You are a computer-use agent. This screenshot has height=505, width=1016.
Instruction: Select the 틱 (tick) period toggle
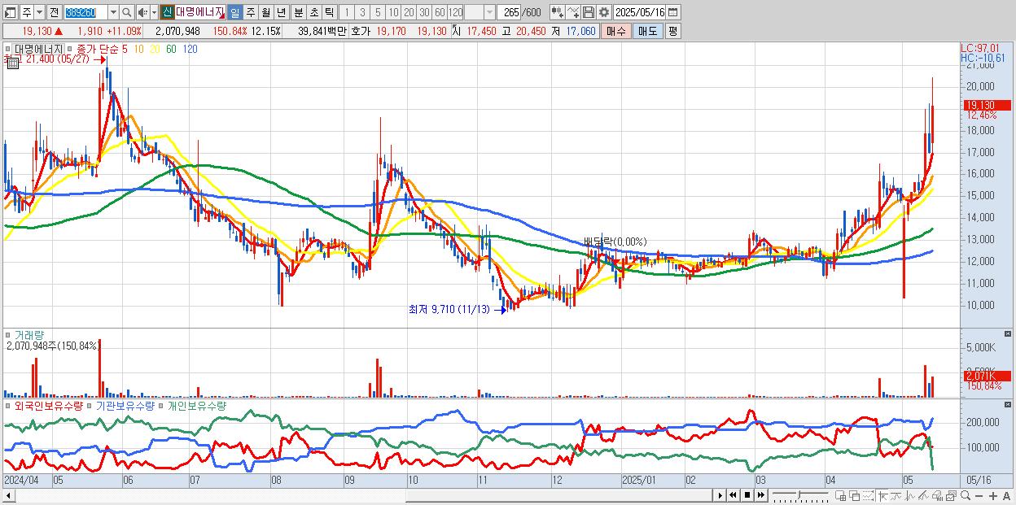[329, 12]
